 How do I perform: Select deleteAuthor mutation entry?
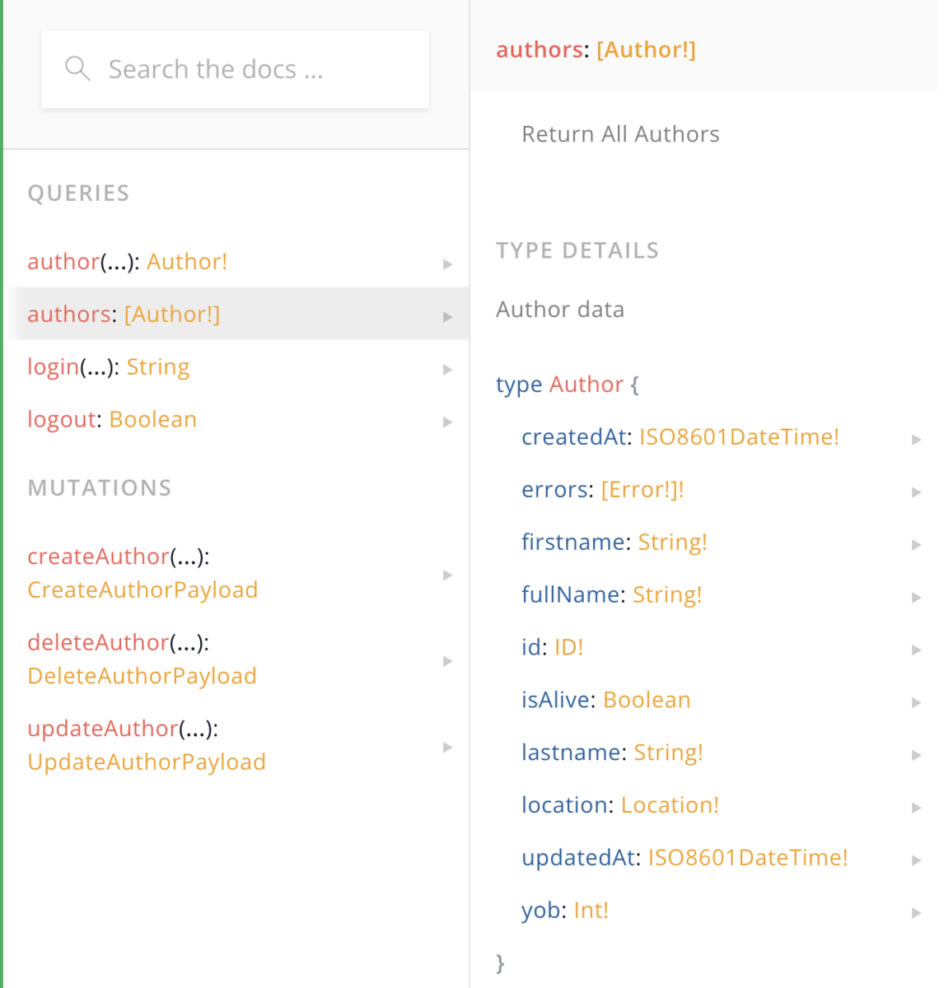pos(239,659)
